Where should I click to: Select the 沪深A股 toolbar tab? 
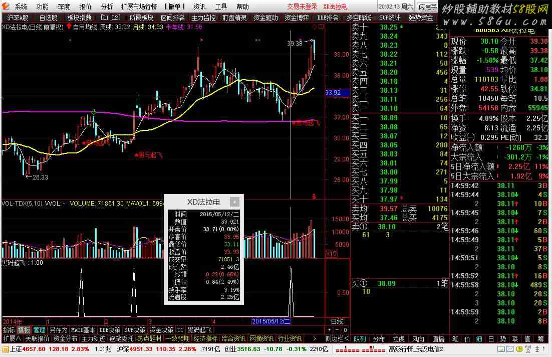pyautogui.click(x=18, y=17)
